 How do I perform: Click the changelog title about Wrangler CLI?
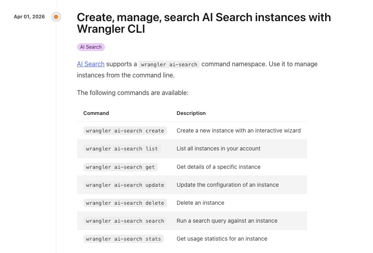pos(204,23)
